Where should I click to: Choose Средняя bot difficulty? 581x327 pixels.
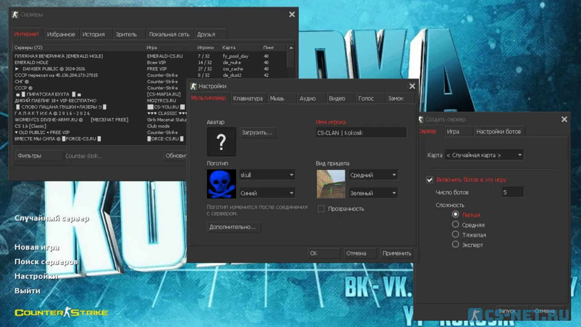click(x=456, y=224)
